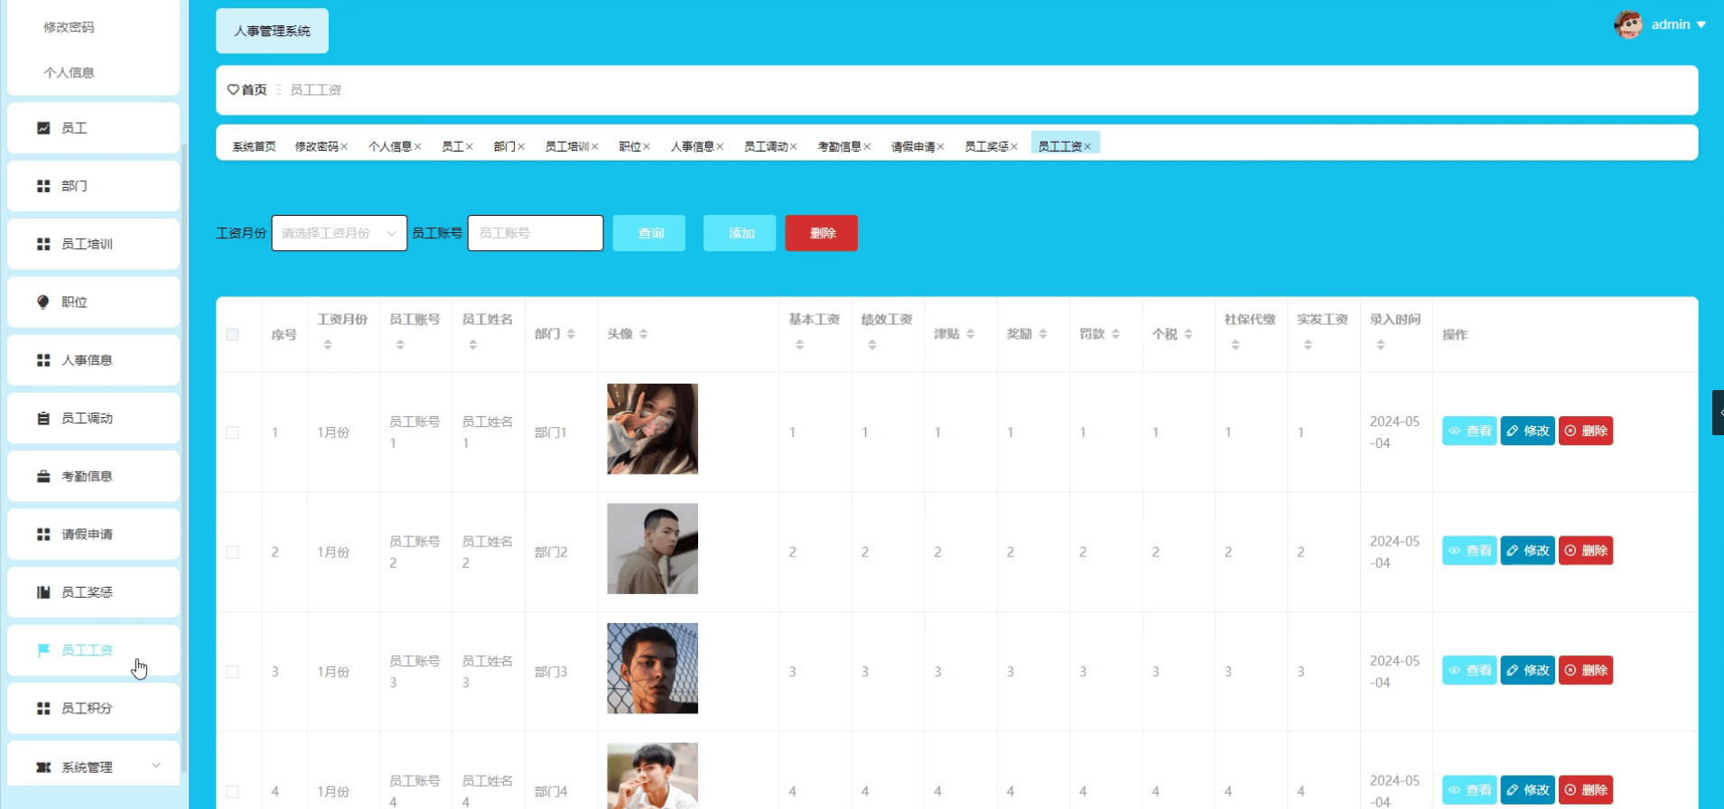Viewport: 1724px width, 809px height.
Task: Click the 员工工资 flag icon
Action: point(42,650)
